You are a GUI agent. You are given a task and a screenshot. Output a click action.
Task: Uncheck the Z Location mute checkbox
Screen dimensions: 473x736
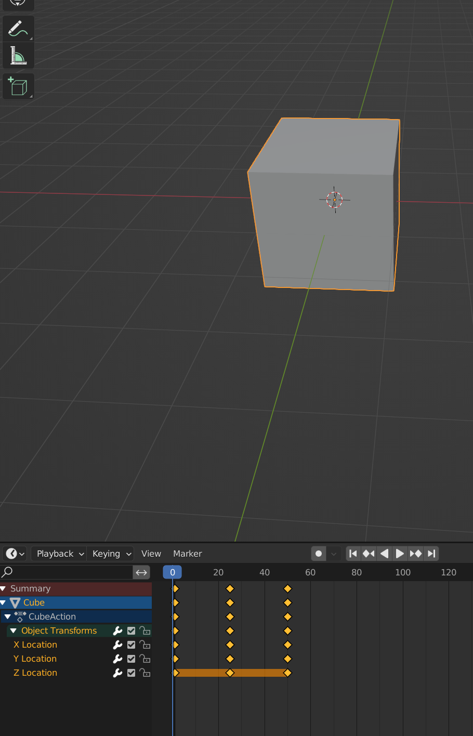[x=131, y=673]
